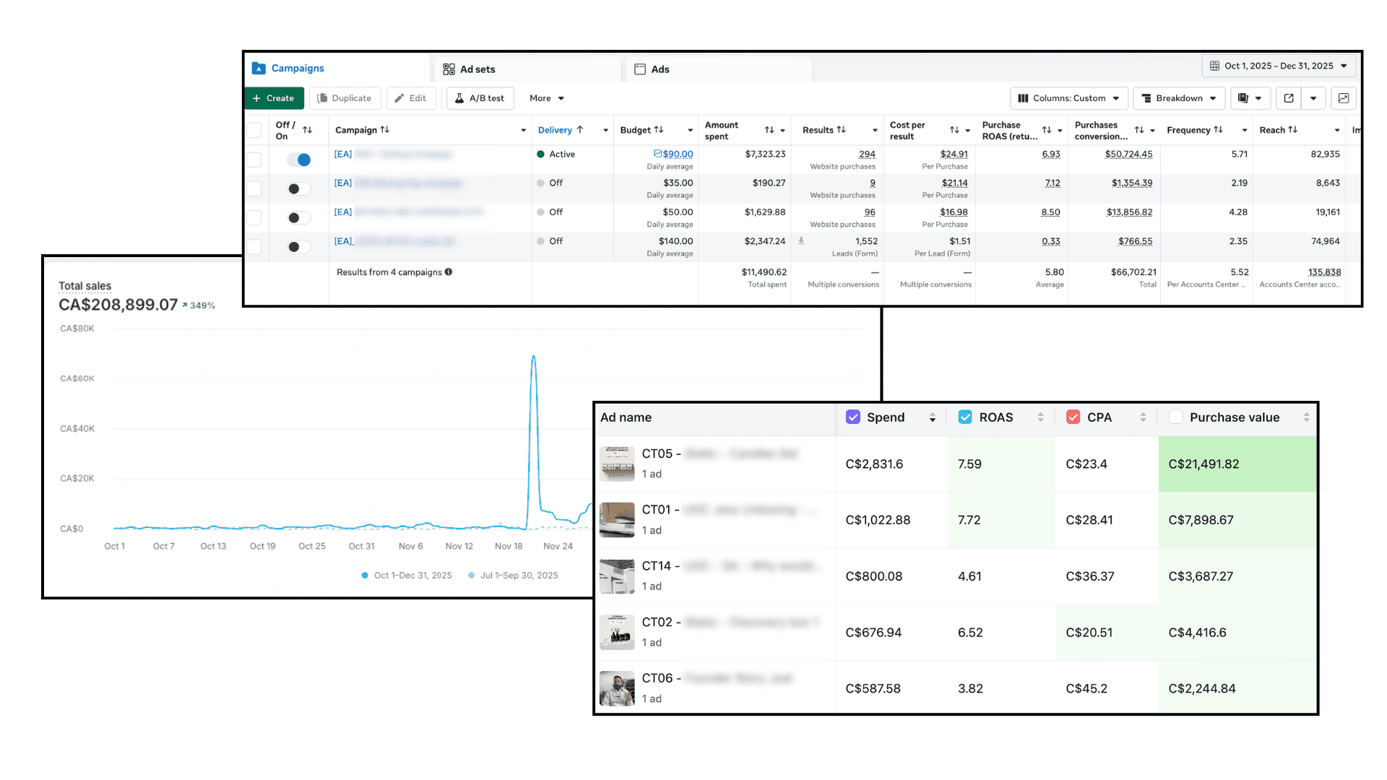Click the green Create button
Screen dimensions: 1387x780
click(274, 98)
